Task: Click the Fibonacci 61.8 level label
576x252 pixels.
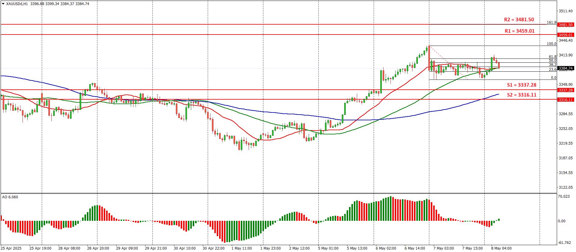Action: [553, 57]
